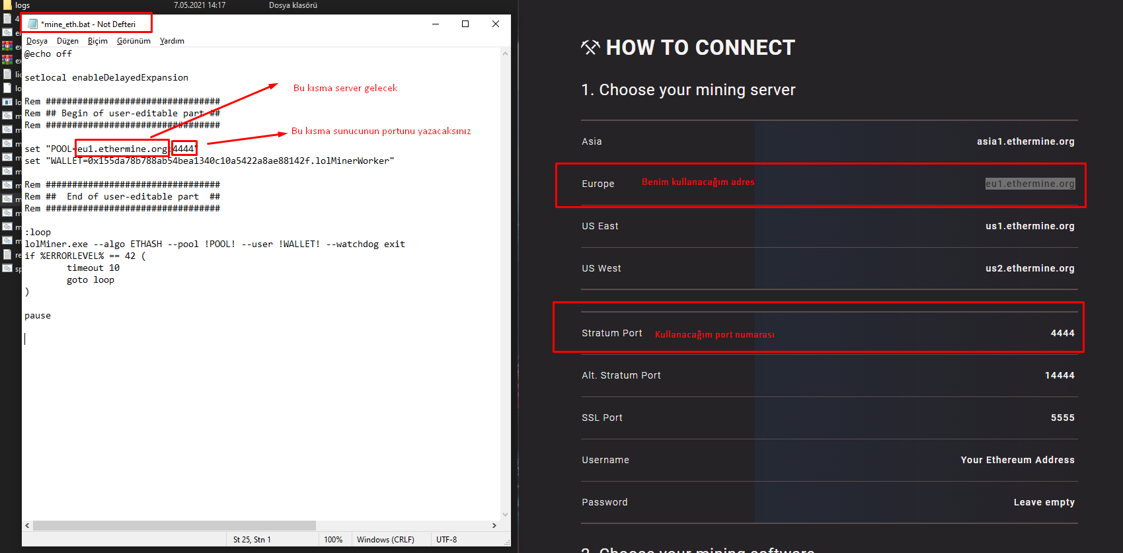Image resolution: width=1123 pixels, height=553 pixels.
Task: Click Notepad's vertical scrollbar up arrow
Action: (506, 54)
